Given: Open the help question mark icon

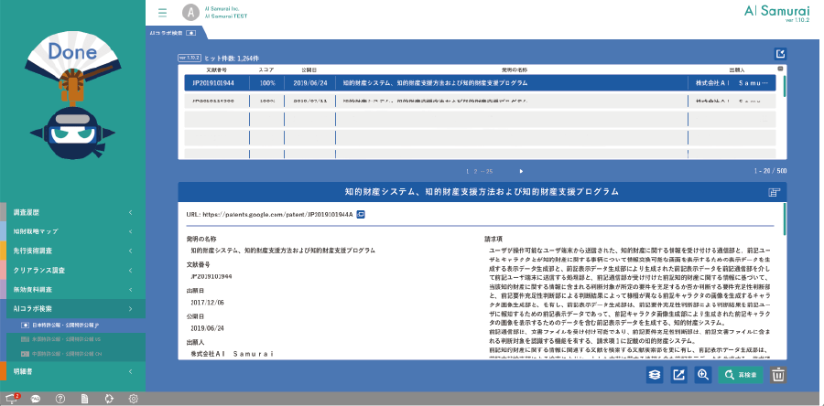Looking at the screenshot, I should (60, 399).
